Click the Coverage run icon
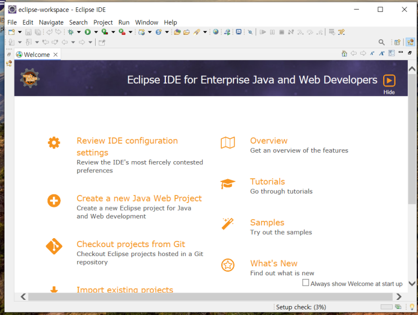This screenshot has height=315, width=418. [x=105, y=32]
